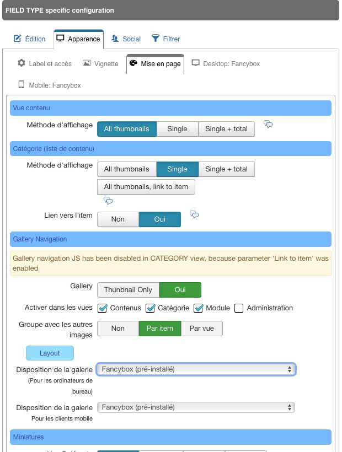
Task: Enable the Administration checkbox
Action: tap(239, 308)
